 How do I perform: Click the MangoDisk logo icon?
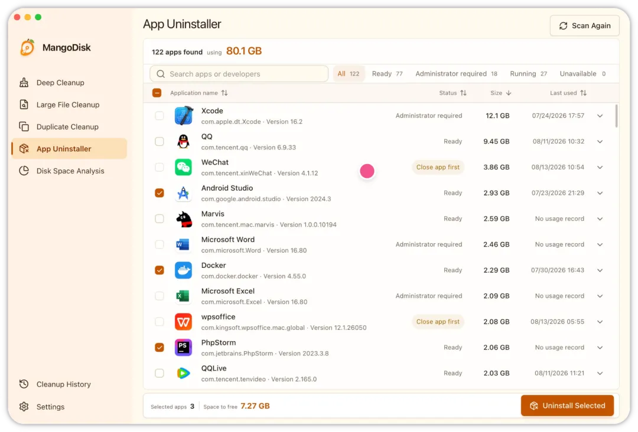(x=27, y=48)
